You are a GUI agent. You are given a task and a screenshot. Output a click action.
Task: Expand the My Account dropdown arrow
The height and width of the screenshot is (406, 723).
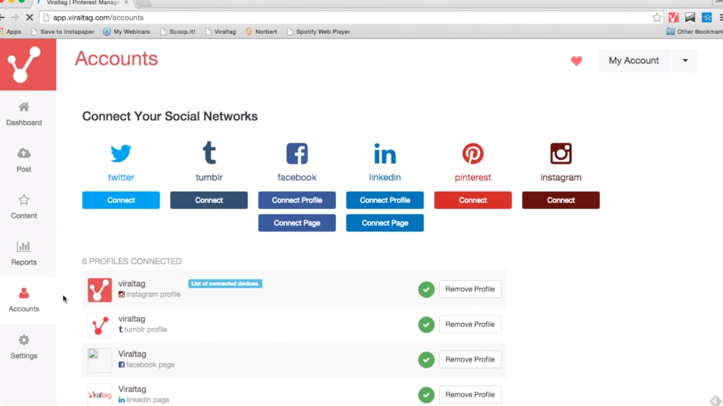coord(685,61)
